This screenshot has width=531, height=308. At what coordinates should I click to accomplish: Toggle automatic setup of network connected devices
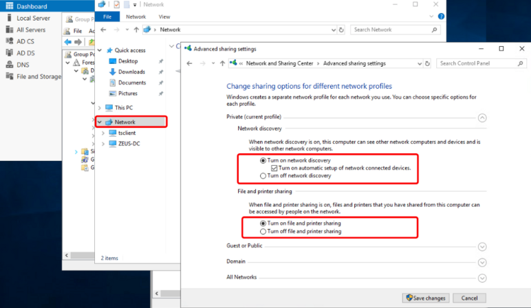point(274,168)
